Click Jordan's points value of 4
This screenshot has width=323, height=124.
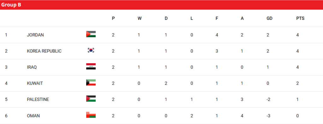(x=297, y=35)
